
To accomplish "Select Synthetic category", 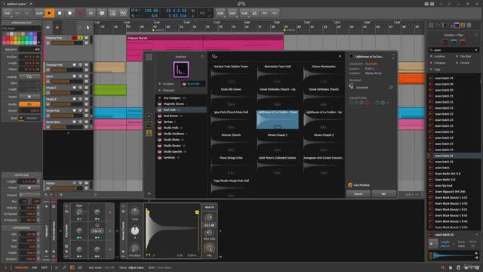I will pyautogui.click(x=182, y=158).
